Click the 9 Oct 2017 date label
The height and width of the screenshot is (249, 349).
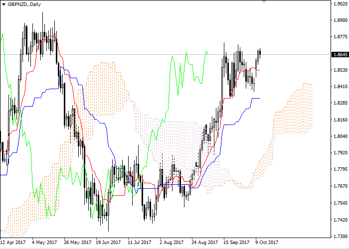(x=267, y=242)
